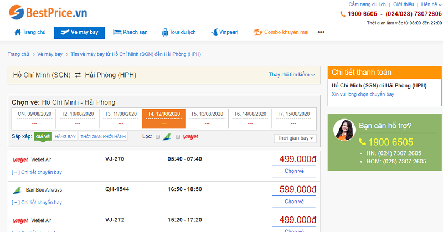Click 1900 6505 in support box
Screen dimensions: 443x232
[391, 142]
